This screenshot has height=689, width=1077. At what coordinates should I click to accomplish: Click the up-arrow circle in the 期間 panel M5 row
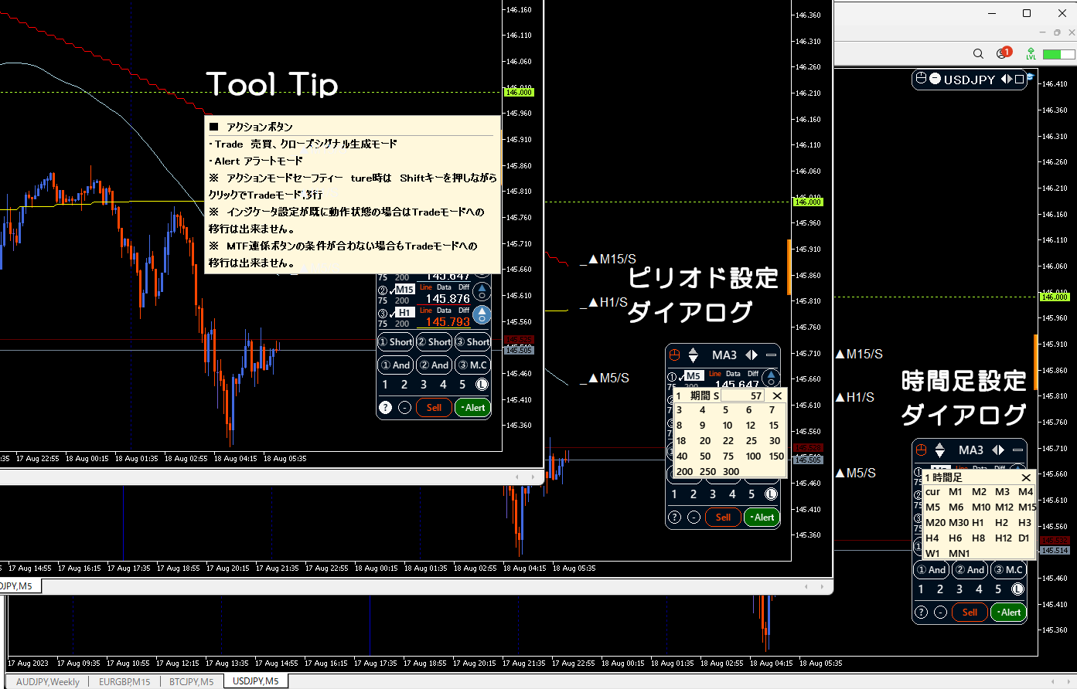[771, 378]
